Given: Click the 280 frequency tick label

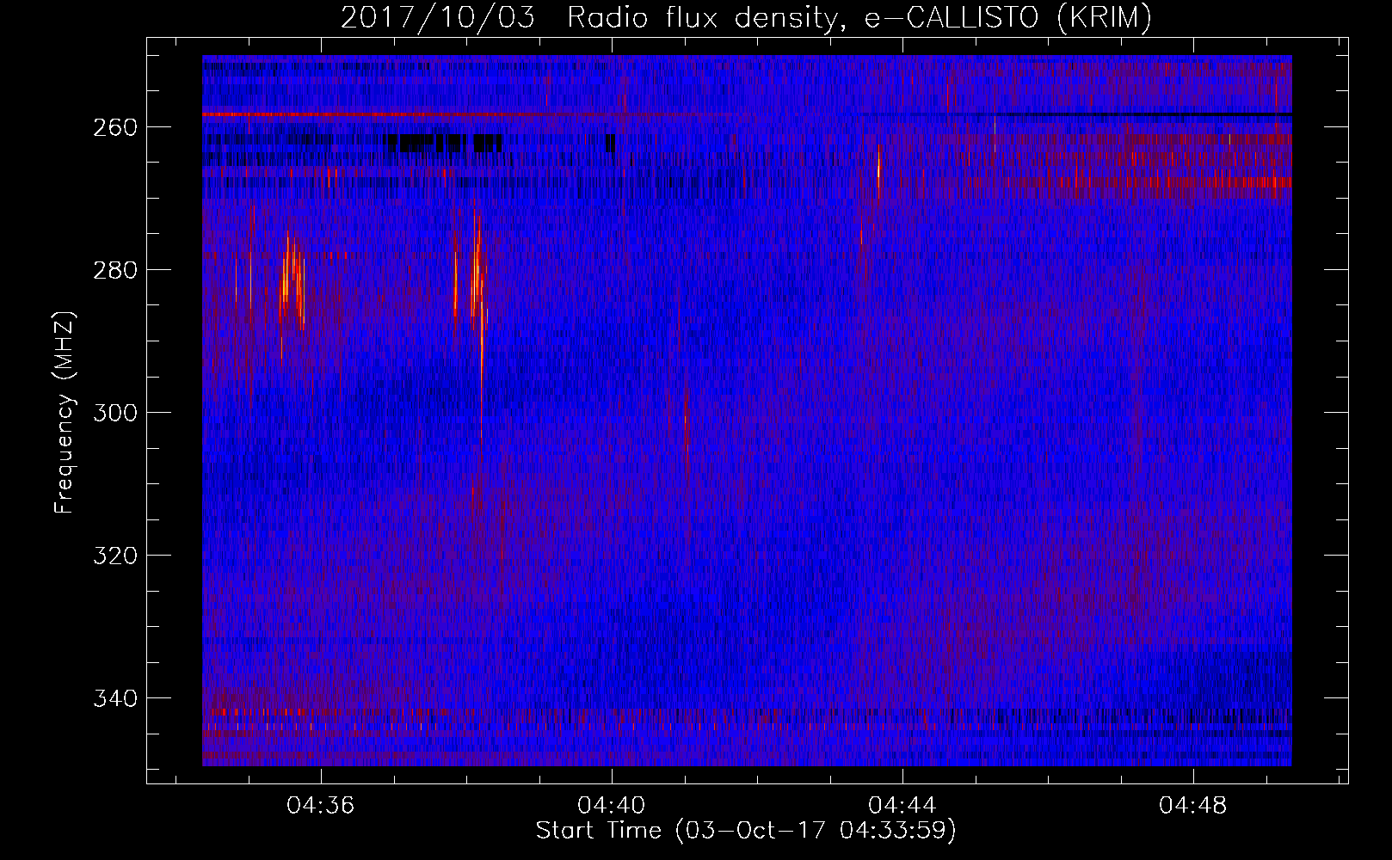Looking at the screenshot, I should pos(114,270).
